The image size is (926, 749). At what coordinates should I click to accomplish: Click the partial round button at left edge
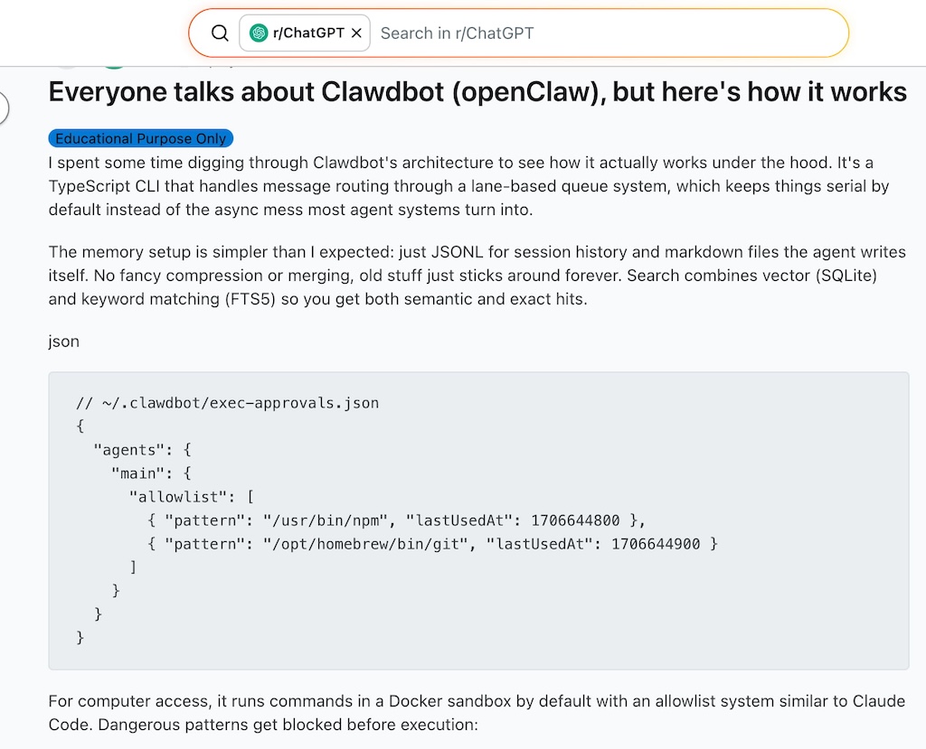coord(3,108)
